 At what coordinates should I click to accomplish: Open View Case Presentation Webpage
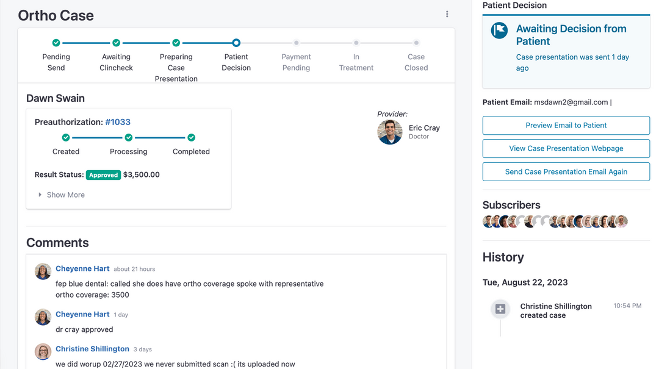[566, 148]
